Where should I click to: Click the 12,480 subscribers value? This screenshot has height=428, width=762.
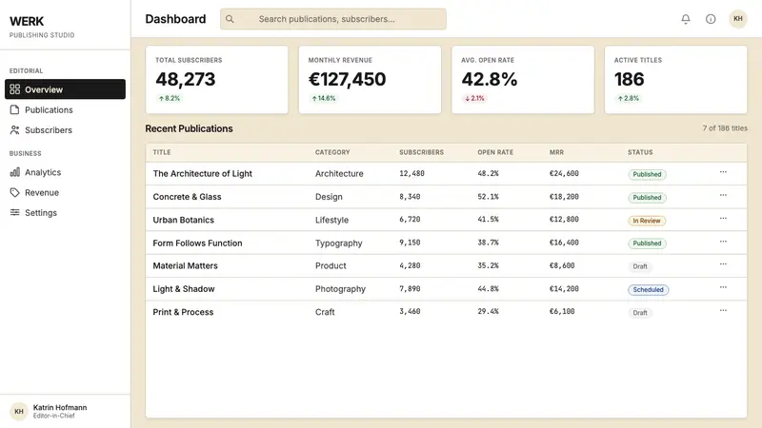[411, 173]
